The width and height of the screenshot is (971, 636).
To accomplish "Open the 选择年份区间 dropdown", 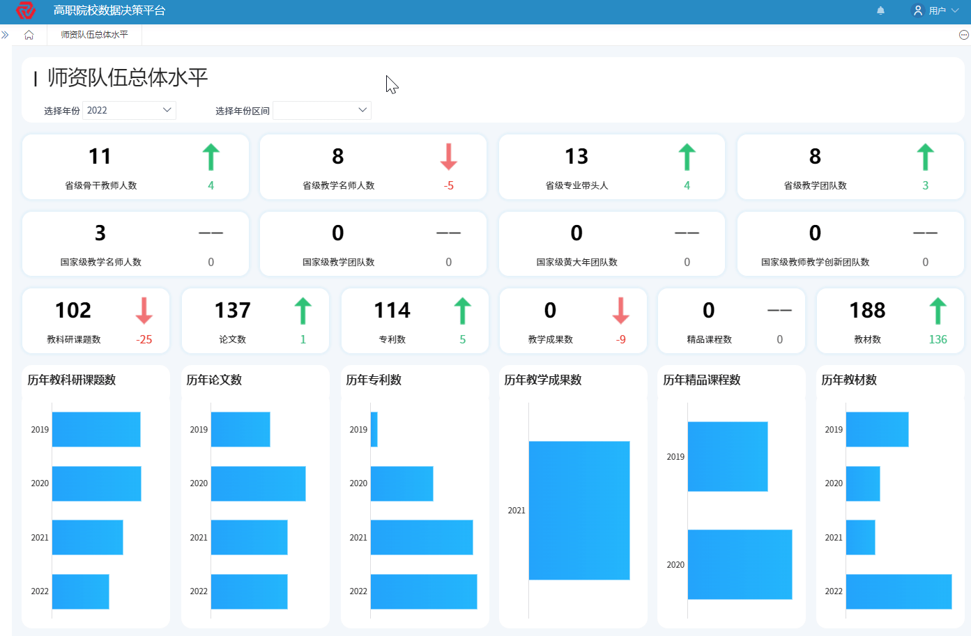I will pyautogui.click(x=321, y=110).
